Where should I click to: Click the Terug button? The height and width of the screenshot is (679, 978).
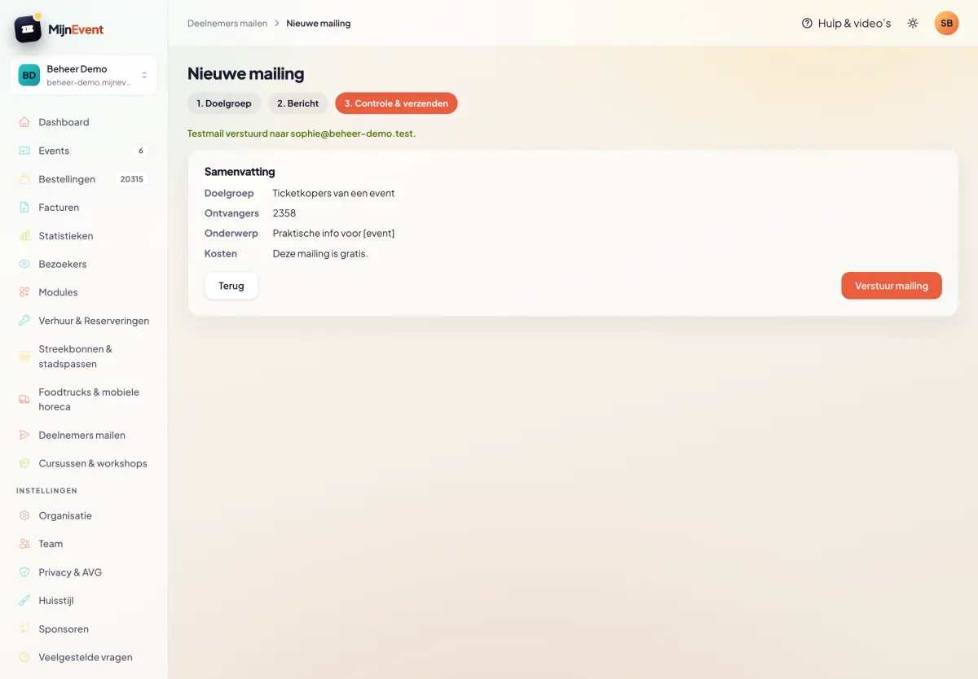(x=231, y=286)
